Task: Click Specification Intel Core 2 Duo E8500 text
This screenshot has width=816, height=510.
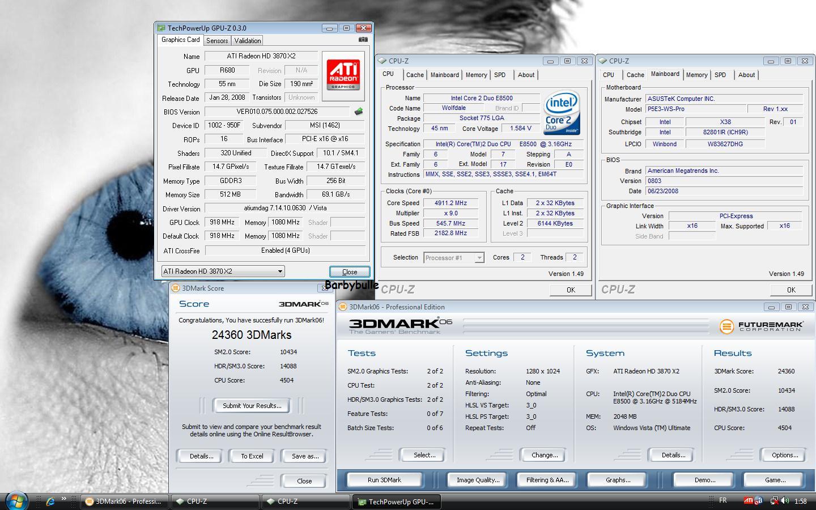Action: (x=504, y=144)
